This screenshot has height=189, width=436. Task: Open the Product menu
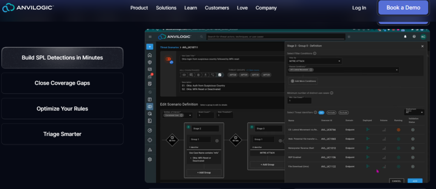pos(139,8)
